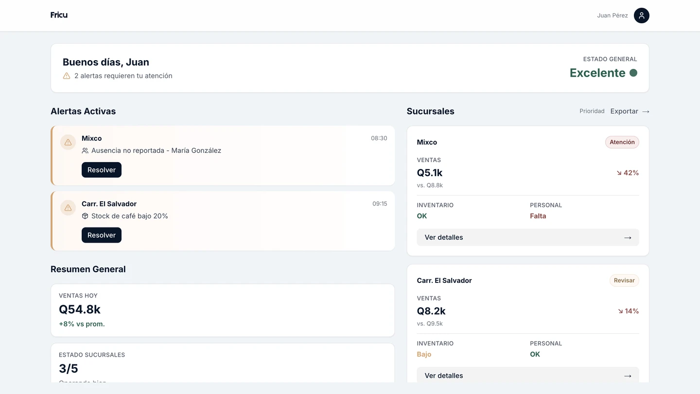This screenshot has width=700, height=394.
Task: Click the green Excelente status dot
Action: 633,73
